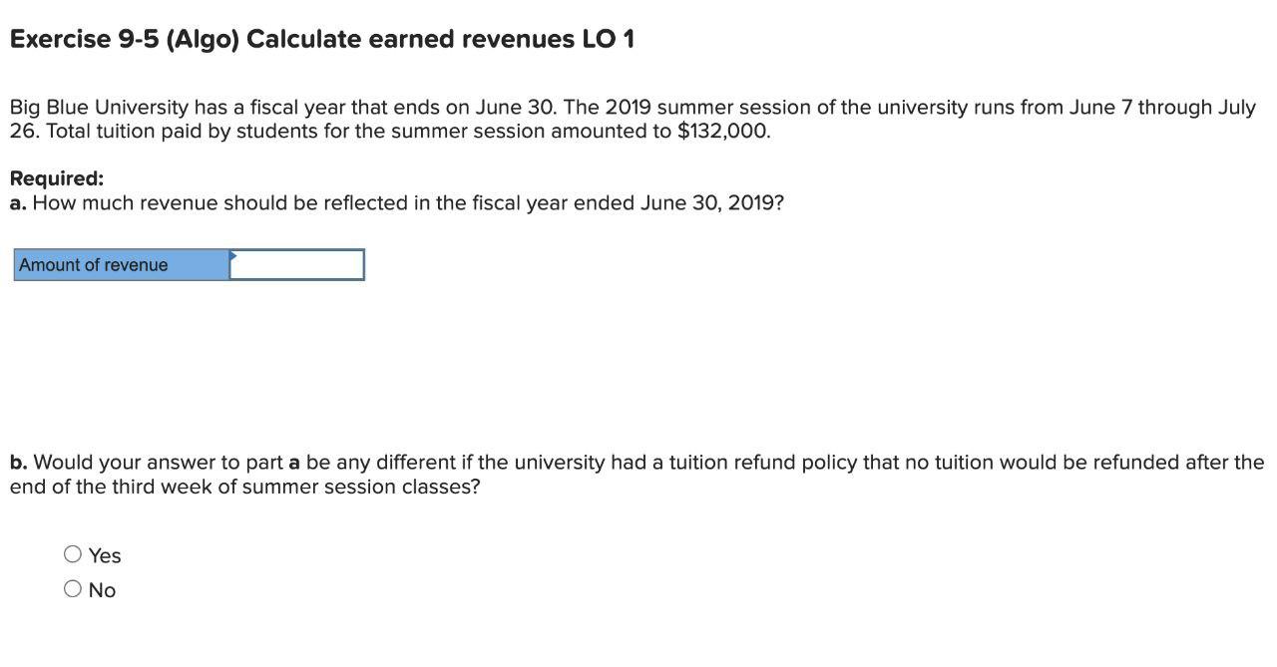This screenshot has width=1277, height=667.
Task: Click the small triangle marker in revenue field
Action: (x=231, y=257)
